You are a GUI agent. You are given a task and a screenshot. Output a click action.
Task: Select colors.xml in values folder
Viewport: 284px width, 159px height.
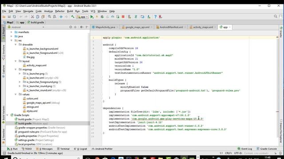tap(31, 98)
